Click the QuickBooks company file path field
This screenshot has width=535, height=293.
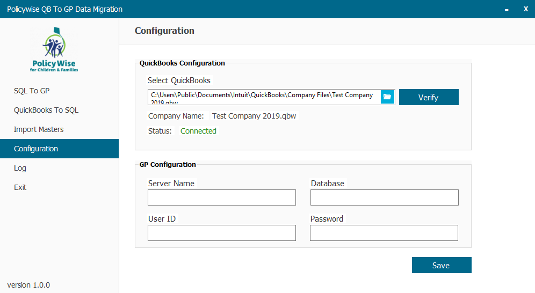pos(263,97)
